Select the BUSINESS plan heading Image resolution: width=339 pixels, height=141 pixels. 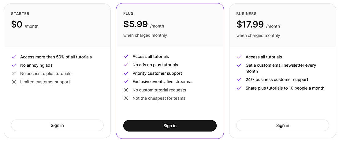[x=246, y=14]
